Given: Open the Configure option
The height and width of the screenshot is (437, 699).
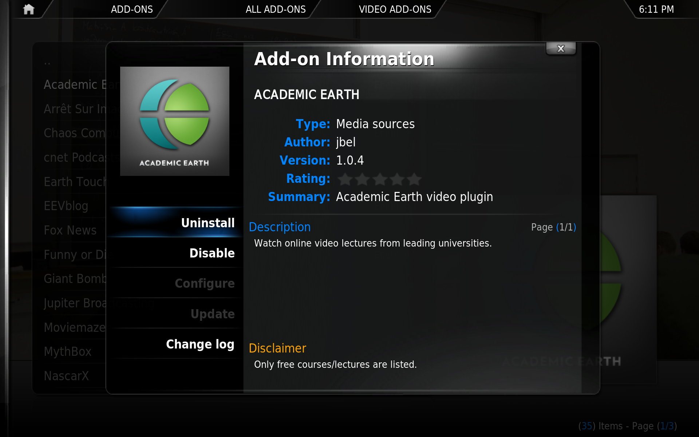Looking at the screenshot, I should [204, 283].
